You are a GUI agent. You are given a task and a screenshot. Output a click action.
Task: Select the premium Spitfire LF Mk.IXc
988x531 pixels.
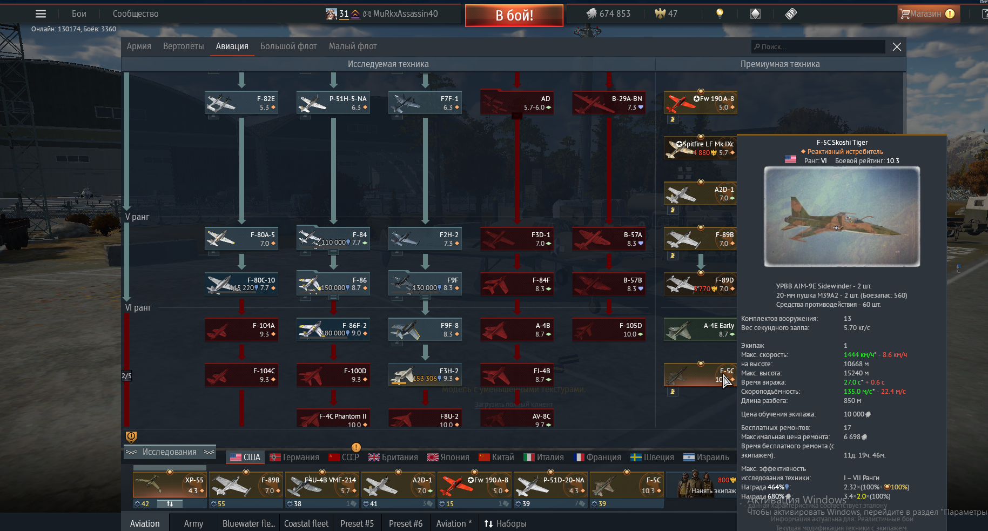(x=701, y=148)
